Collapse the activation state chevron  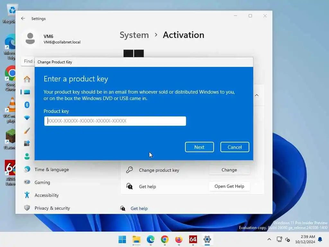coord(257,95)
